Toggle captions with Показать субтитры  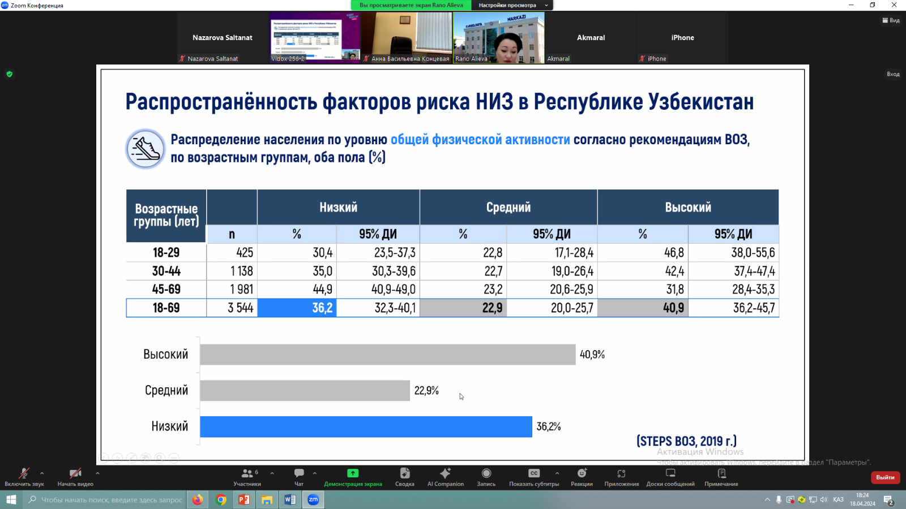pyautogui.click(x=533, y=474)
